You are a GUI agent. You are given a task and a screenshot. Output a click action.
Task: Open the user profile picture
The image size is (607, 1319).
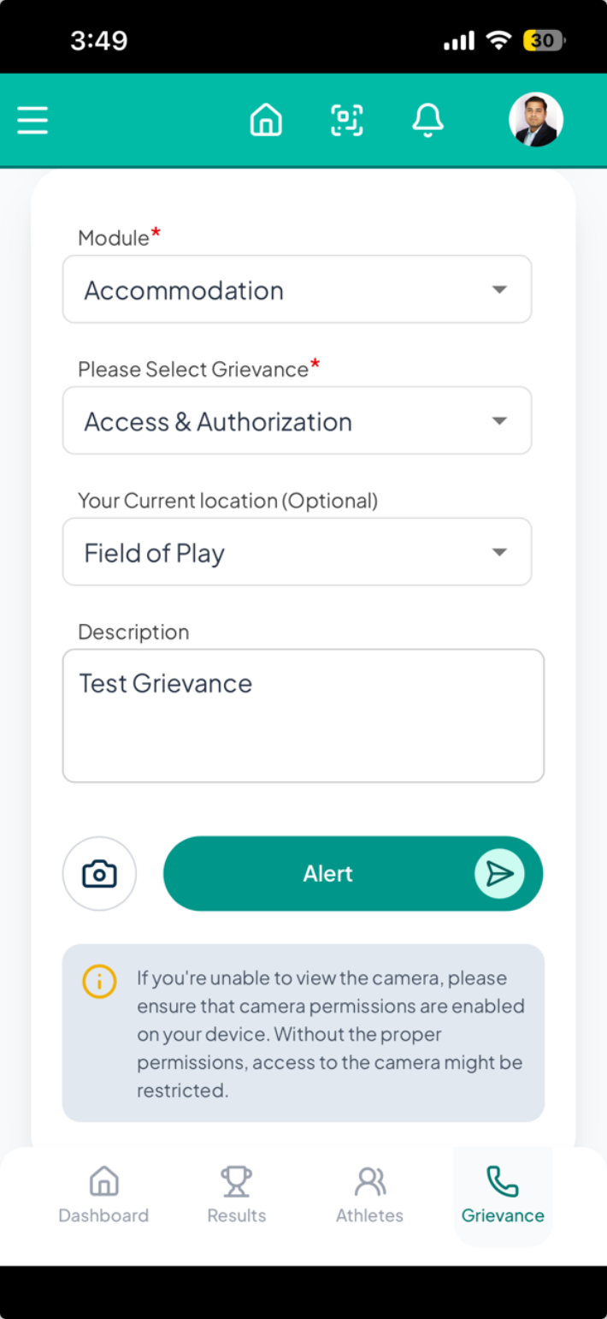[536, 120]
